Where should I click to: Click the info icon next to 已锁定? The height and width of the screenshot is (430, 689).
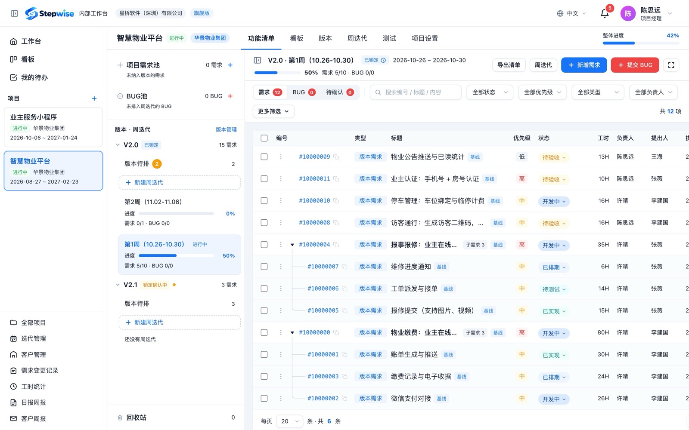pyautogui.click(x=383, y=60)
